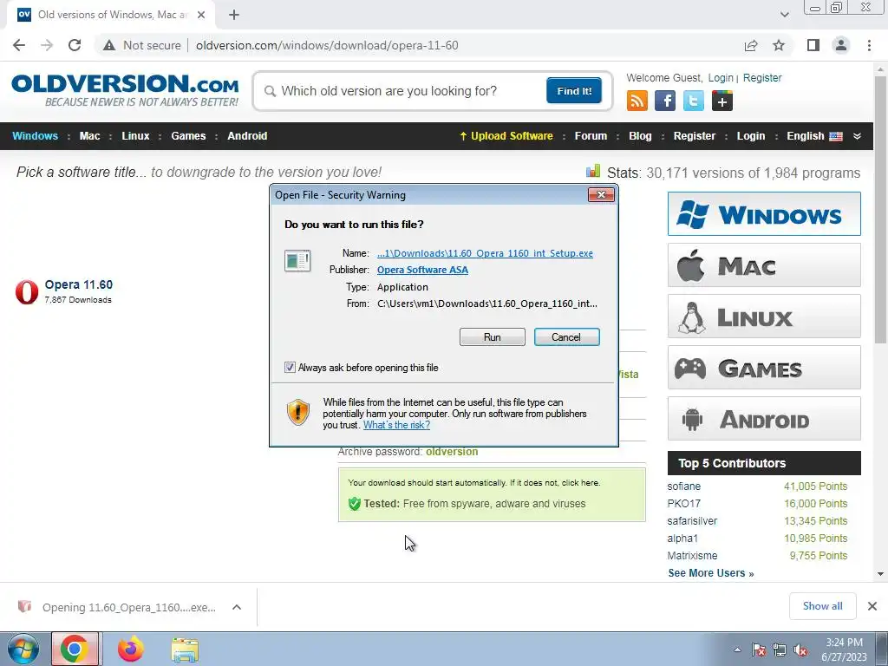Viewport: 888px width, 666px height.
Task: Cancel the security warning dialog
Action: coord(566,337)
